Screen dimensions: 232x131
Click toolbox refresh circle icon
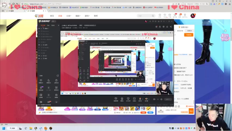57,76
